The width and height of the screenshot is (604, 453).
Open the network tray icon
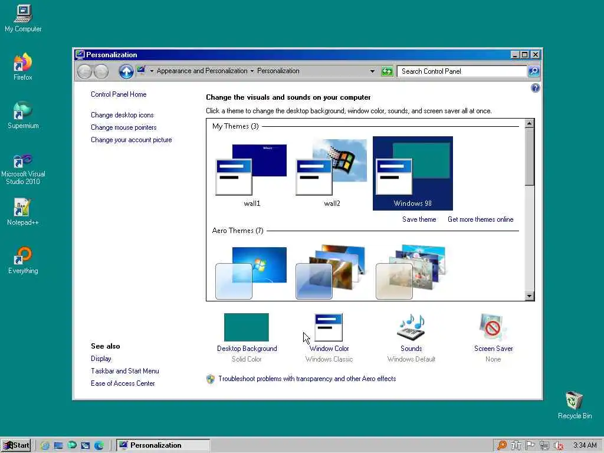tap(544, 445)
